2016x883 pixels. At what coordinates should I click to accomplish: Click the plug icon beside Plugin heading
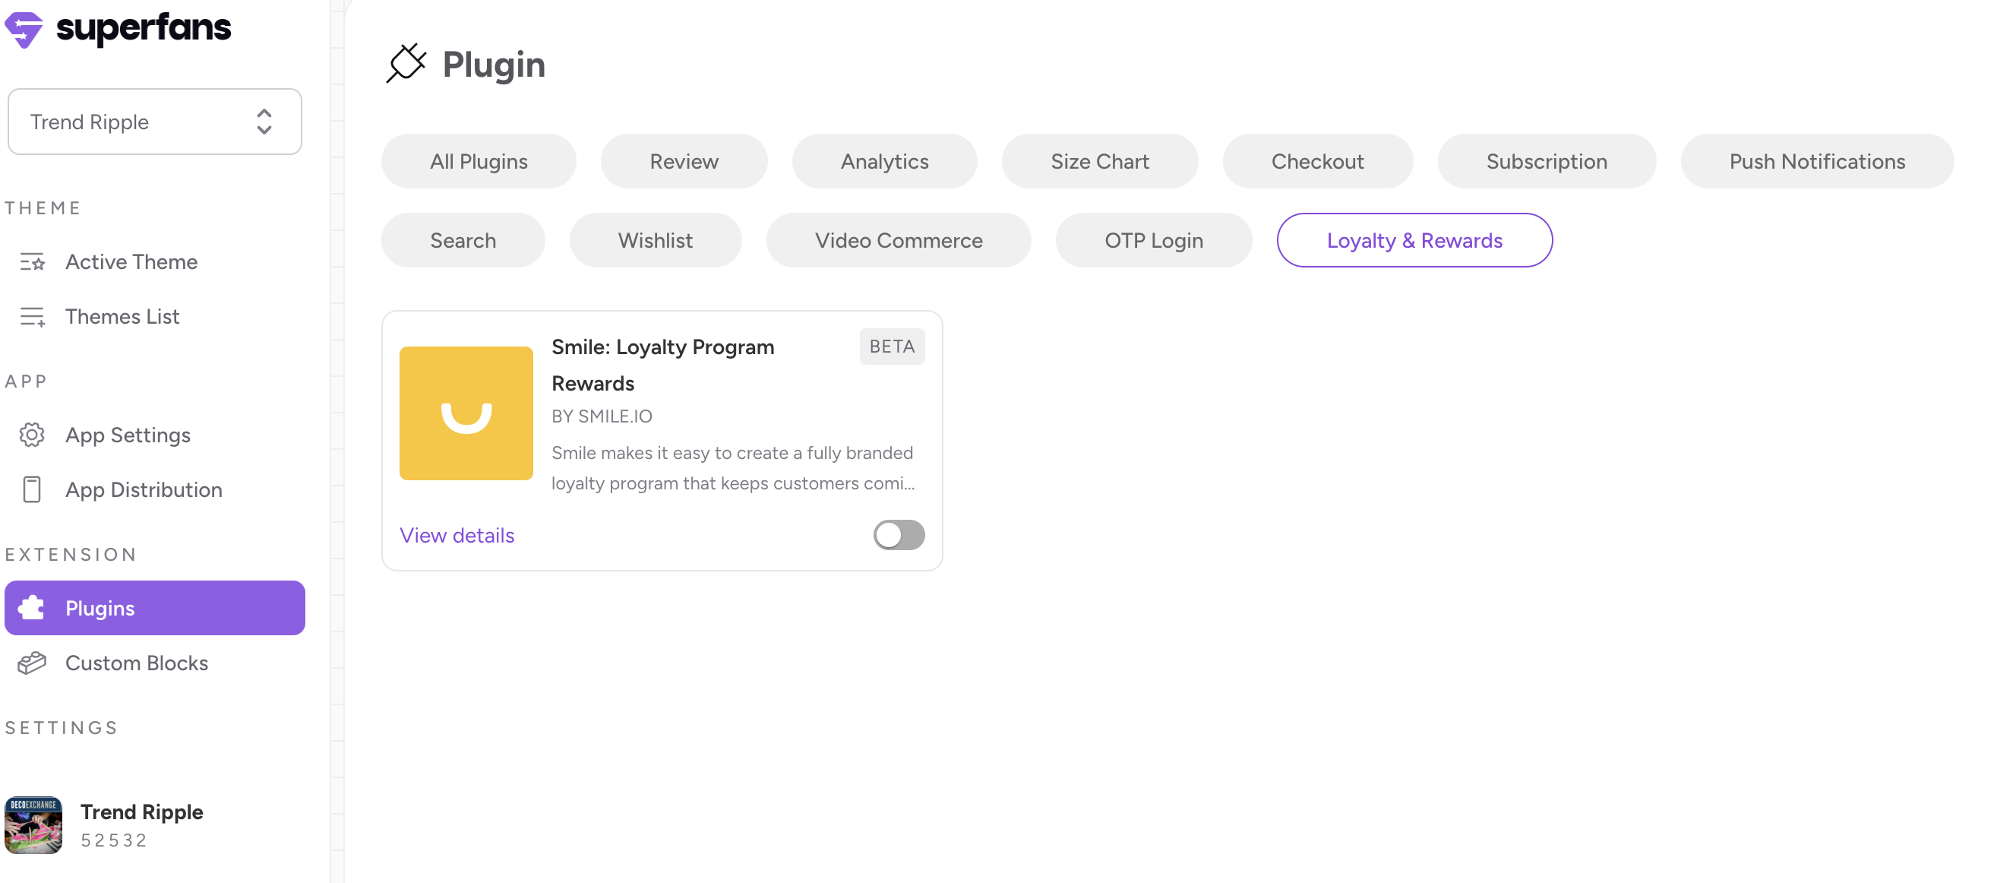click(x=406, y=63)
